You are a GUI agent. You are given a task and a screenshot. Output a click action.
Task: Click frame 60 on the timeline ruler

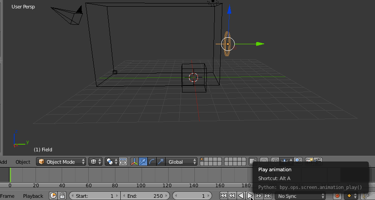[x=88, y=185]
